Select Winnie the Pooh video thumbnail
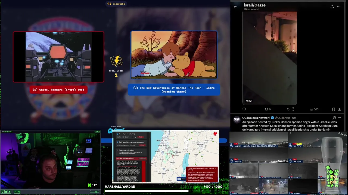348x195 pixels. (174, 55)
